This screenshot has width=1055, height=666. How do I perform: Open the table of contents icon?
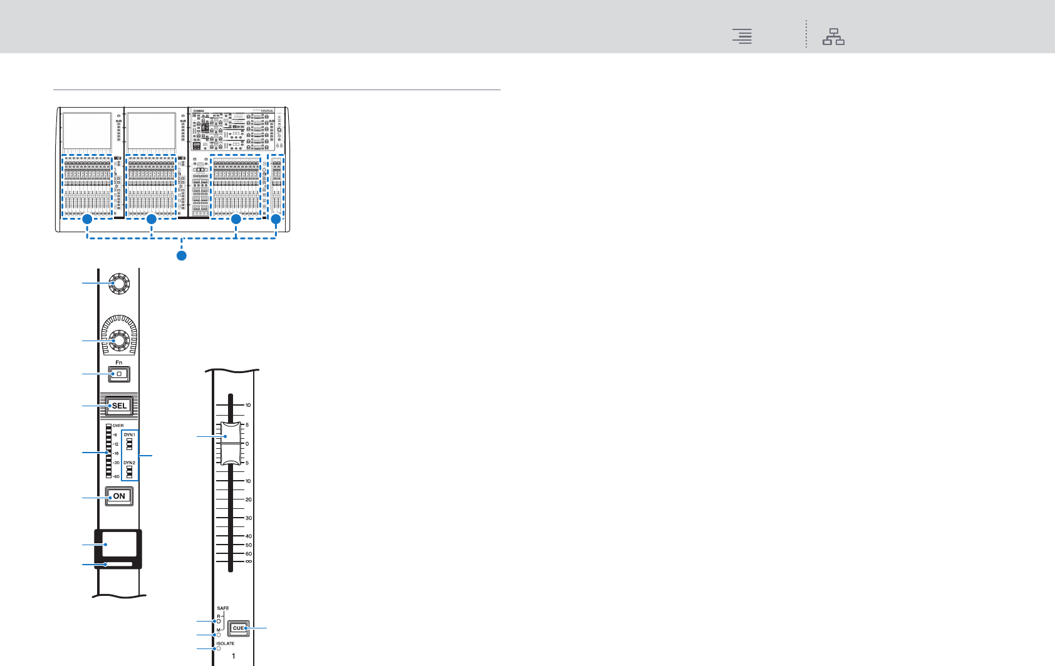click(742, 37)
